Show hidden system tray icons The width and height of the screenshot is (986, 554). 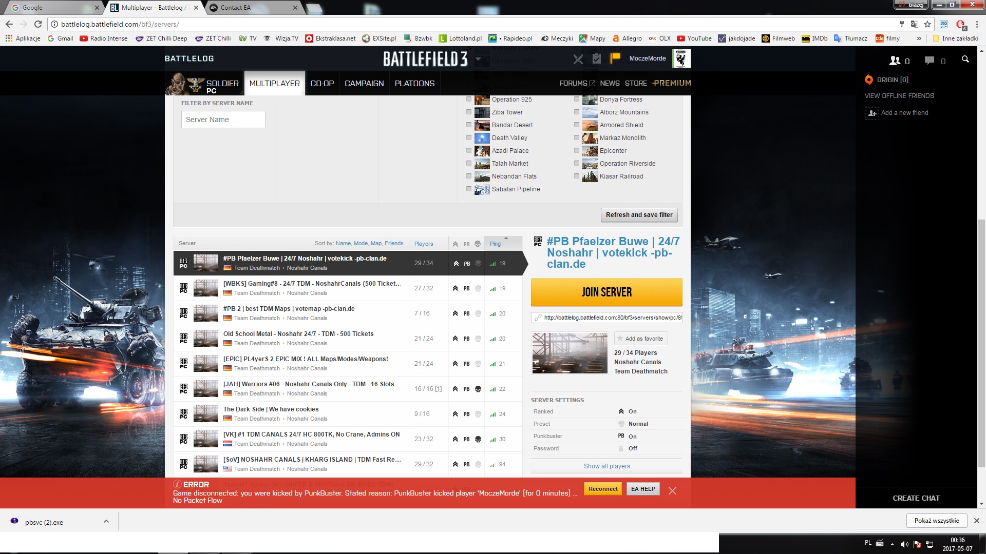892,544
